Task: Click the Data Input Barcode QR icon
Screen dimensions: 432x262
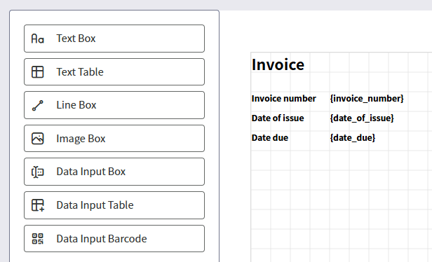Action: pyautogui.click(x=37, y=239)
